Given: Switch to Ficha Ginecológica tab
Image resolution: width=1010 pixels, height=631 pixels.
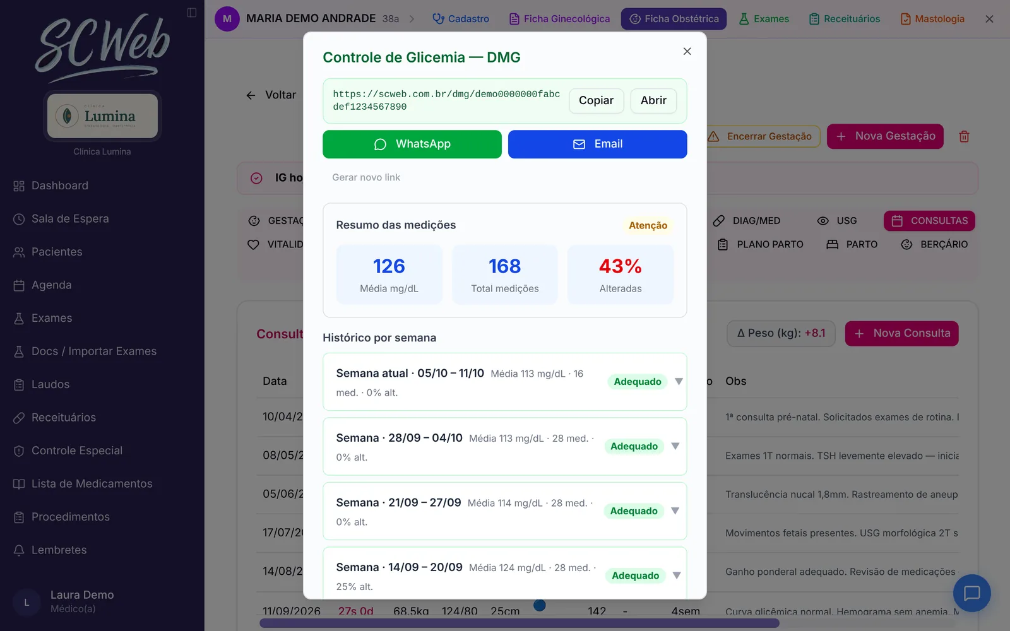Looking at the screenshot, I should (559, 19).
